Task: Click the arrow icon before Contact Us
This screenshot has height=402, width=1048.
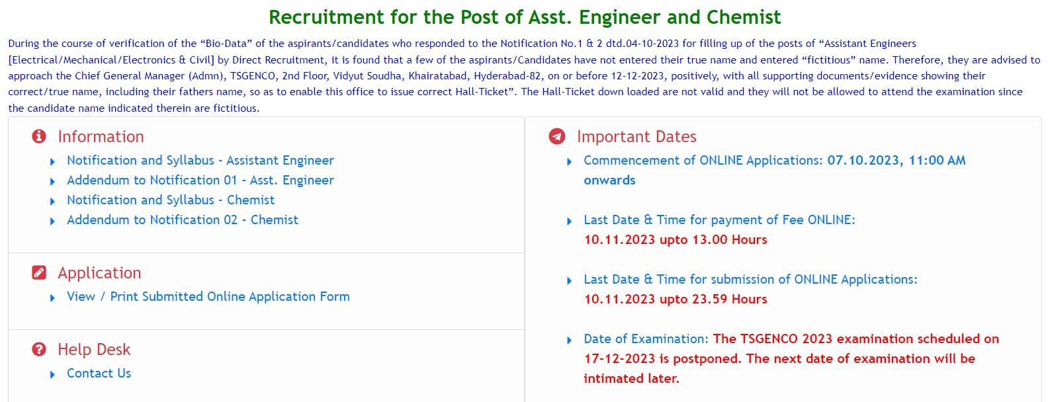Action: [52, 373]
